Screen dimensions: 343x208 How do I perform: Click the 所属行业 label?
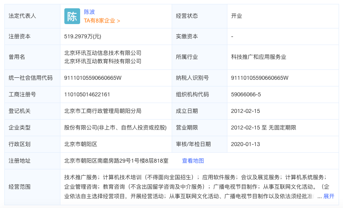[x=187, y=57]
